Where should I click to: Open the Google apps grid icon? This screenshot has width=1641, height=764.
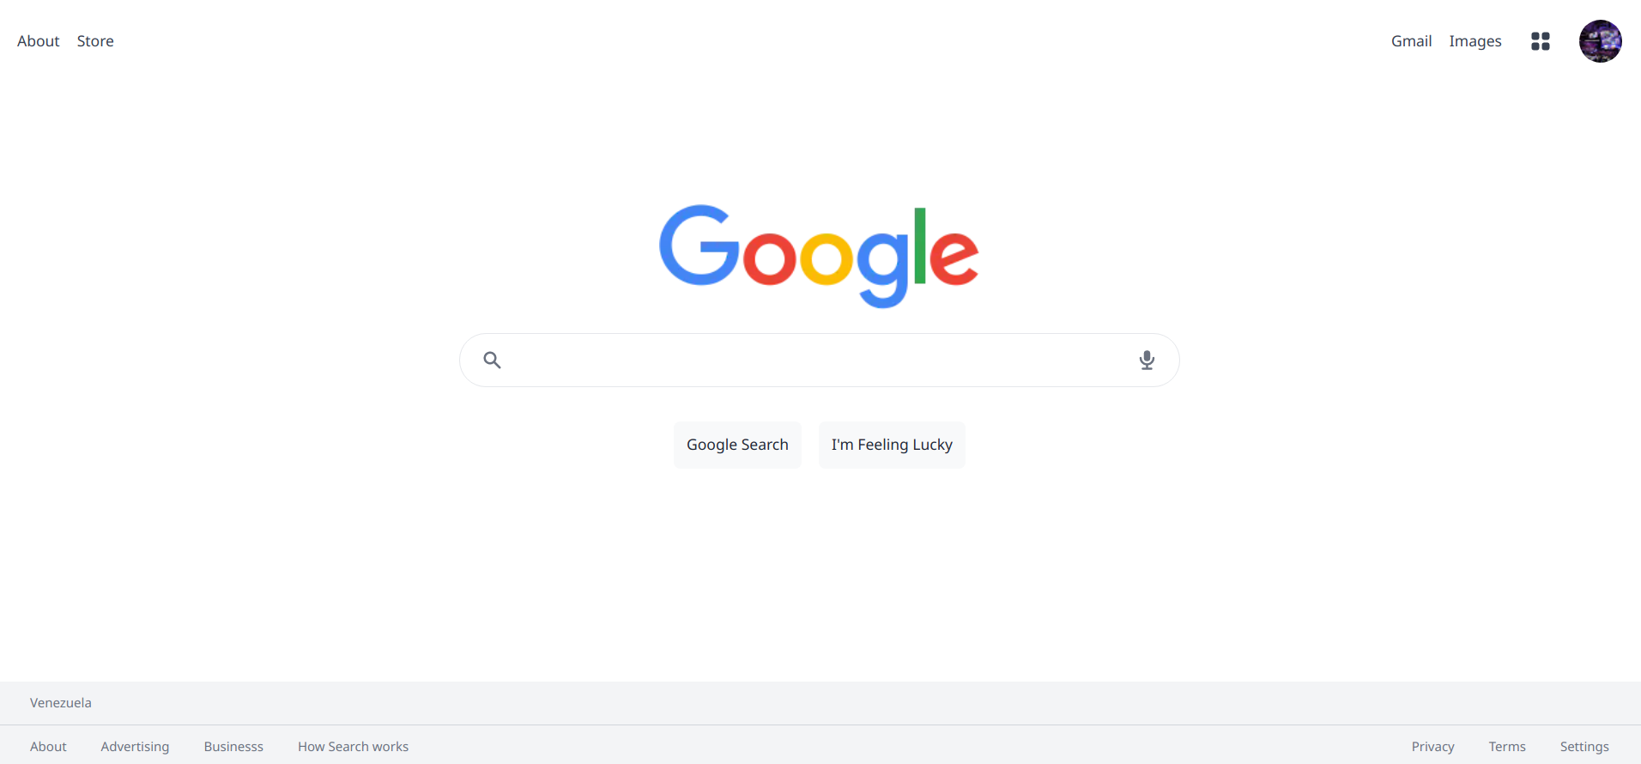point(1541,41)
